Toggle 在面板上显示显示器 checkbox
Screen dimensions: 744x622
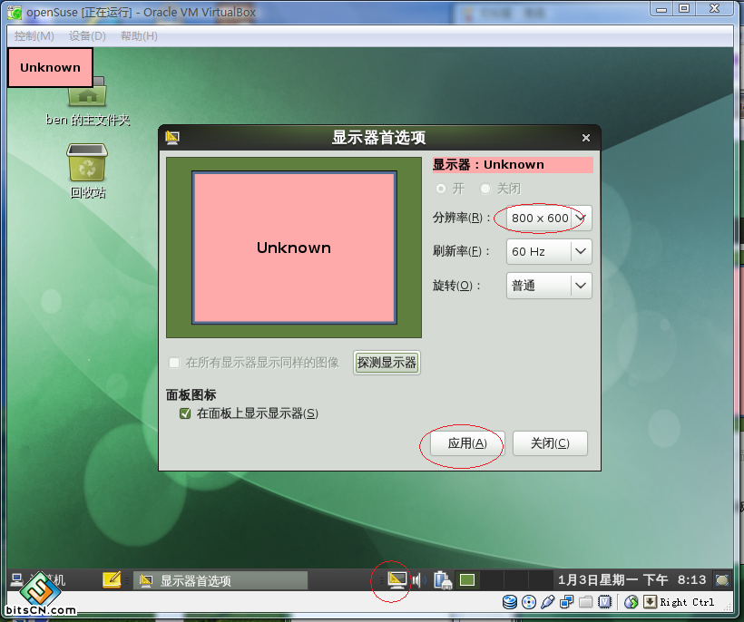pos(185,413)
